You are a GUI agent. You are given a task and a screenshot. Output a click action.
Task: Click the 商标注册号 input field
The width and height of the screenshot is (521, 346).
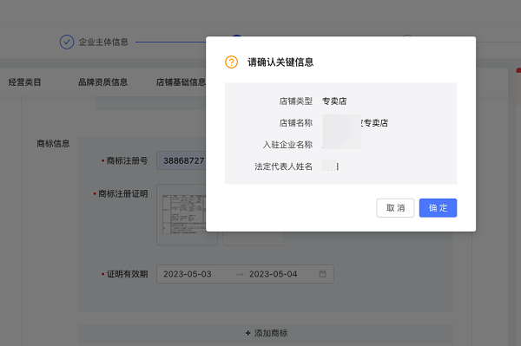click(181, 160)
